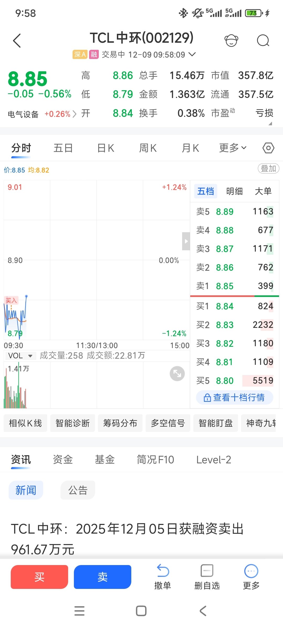Screen dimensions: 283x629
Task: Expand chart fullscreen arrows icon
Action: pyautogui.click(x=177, y=373)
